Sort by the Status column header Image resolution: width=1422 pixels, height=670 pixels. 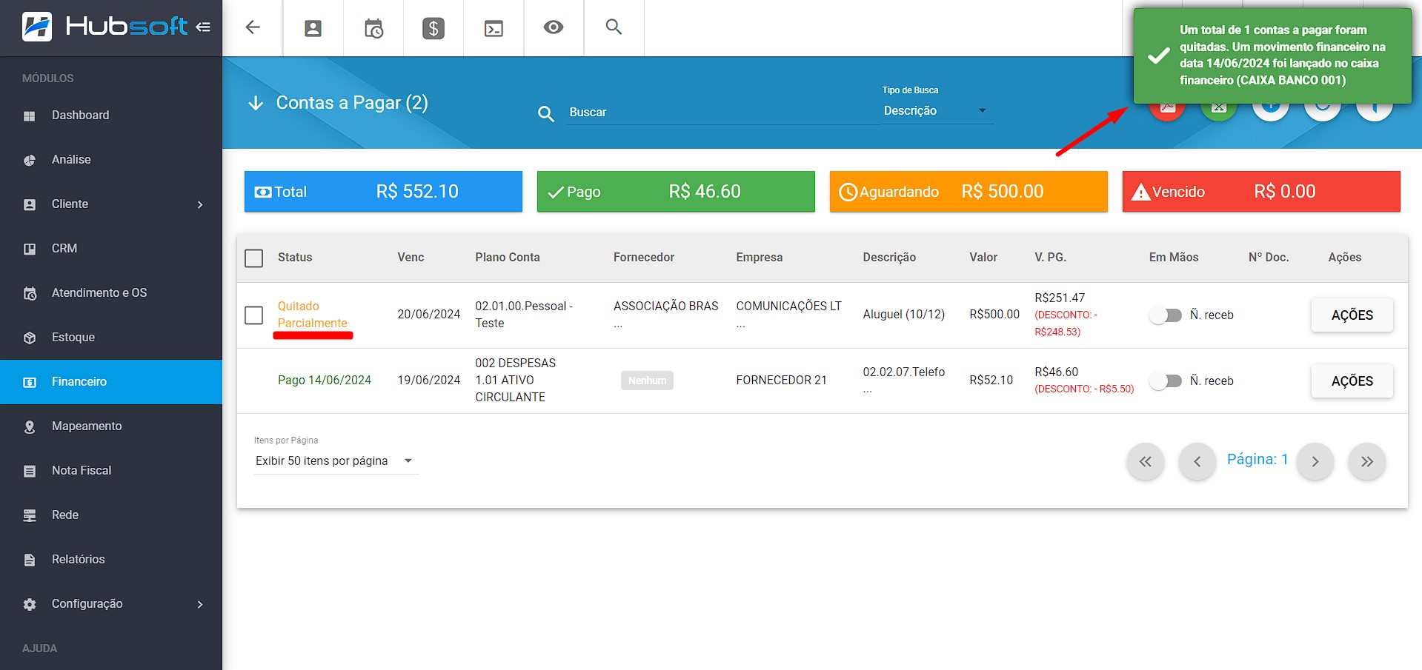pyautogui.click(x=295, y=258)
